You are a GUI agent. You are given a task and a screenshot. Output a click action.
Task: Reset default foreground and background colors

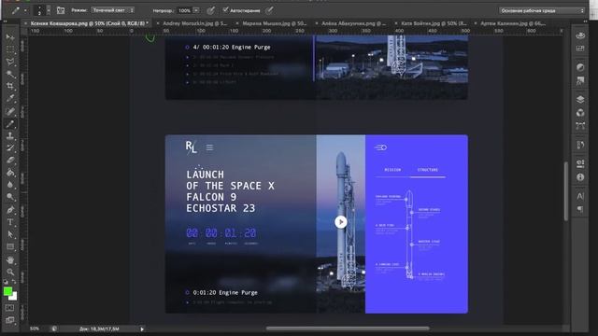[x=6, y=282]
